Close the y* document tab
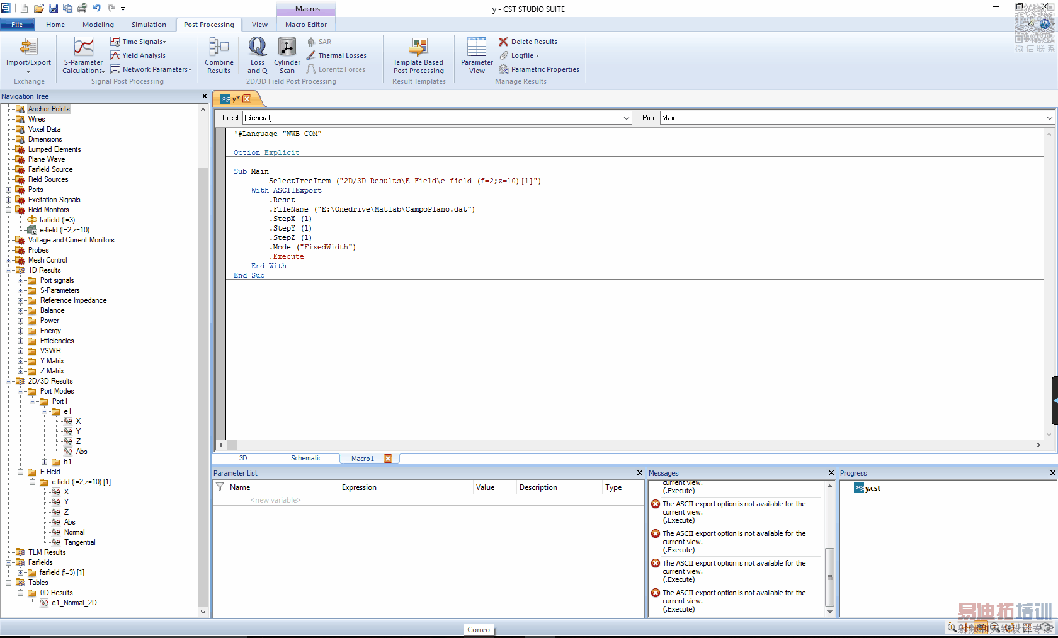1058x638 pixels. tap(247, 99)
